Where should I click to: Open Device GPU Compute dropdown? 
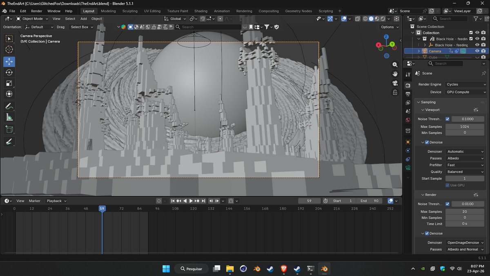tap(465, 92)
